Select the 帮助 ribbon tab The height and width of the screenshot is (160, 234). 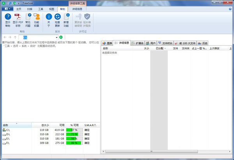62,9
